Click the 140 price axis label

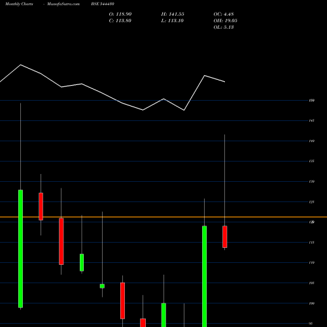(311, 141)
